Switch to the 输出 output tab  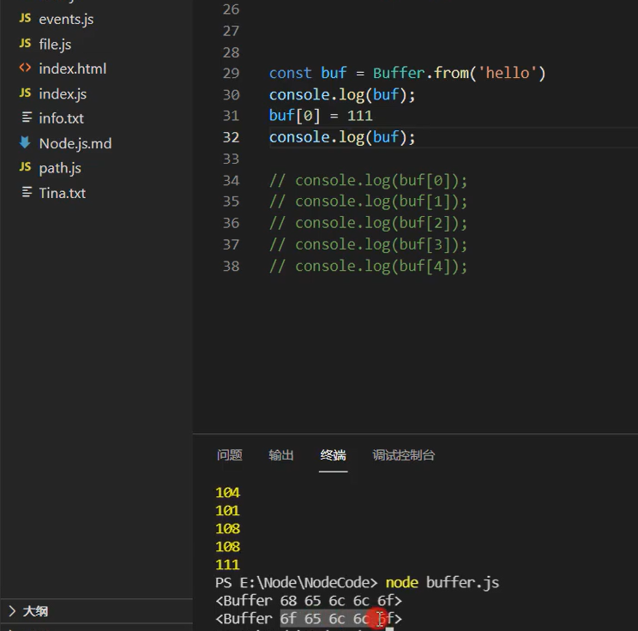pyautogui.click(x=281, y=455)
